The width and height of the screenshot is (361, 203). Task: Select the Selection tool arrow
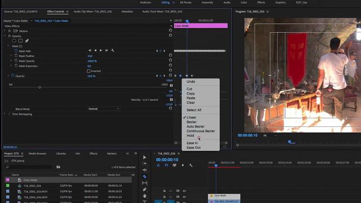pos(144,157)
